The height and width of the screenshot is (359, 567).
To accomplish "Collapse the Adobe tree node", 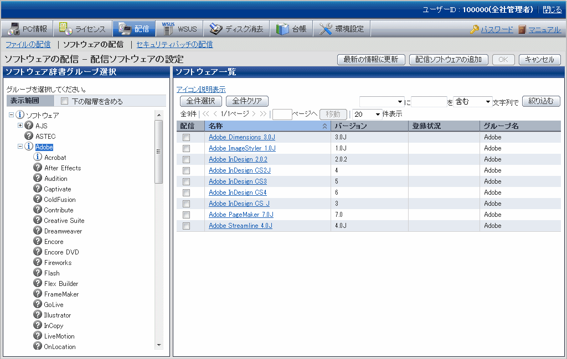I will point(20,146).
